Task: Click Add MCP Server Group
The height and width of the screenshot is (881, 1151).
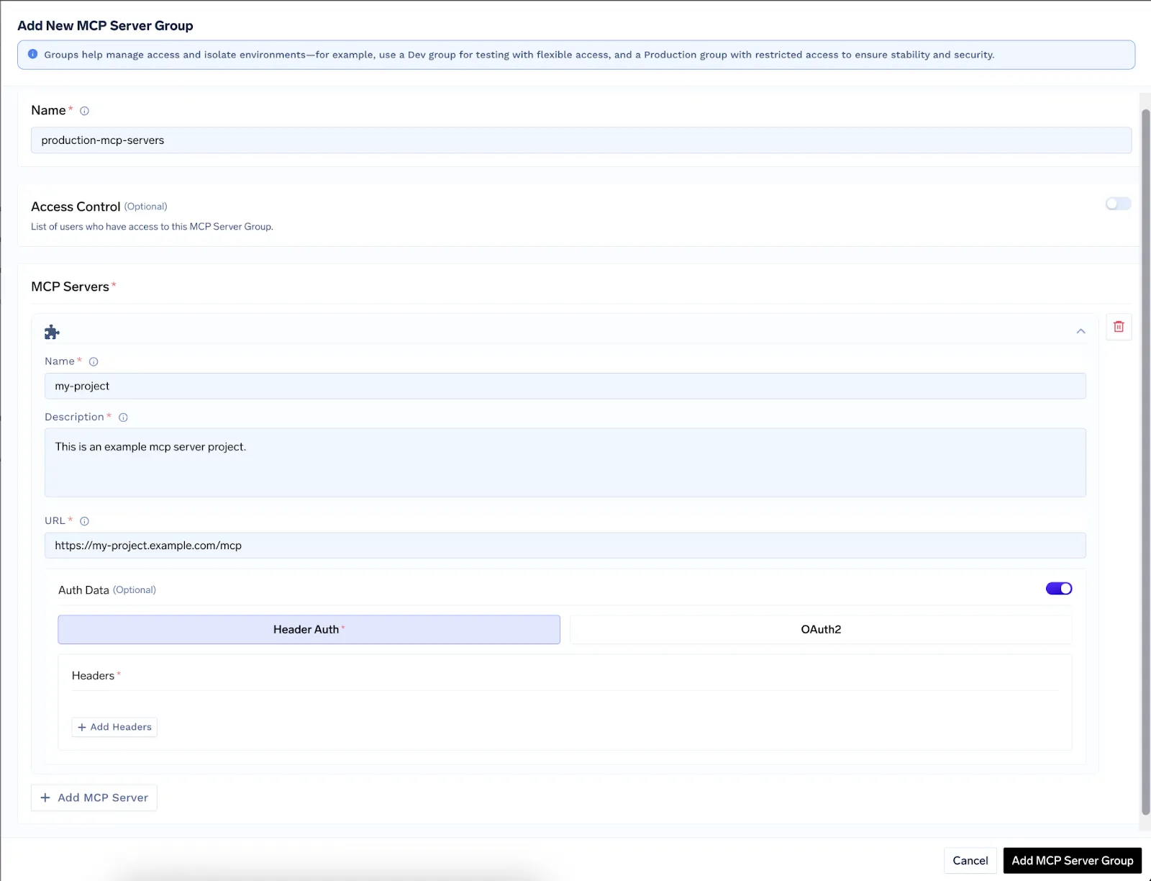Action: 1071,860
